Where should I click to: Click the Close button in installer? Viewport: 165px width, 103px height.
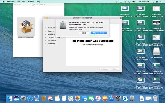point(115,69)
